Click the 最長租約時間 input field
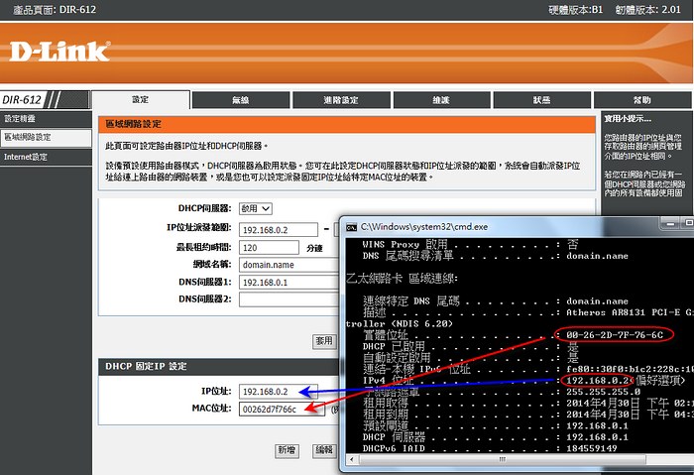This screenshot has height=475, width=694. pyautogui.click(x=268, y=247)
